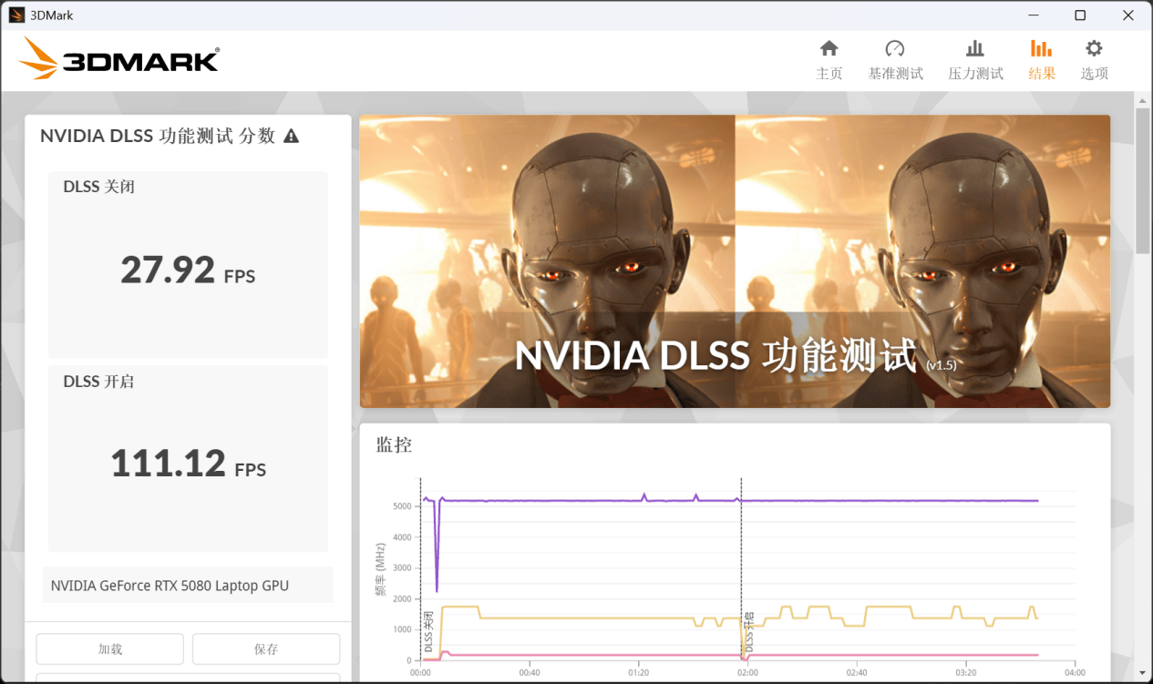Open 选项 options gear icon
Image resolution: width=1153 pixels, height=684 pixels.
click(x=1094, y=49)
